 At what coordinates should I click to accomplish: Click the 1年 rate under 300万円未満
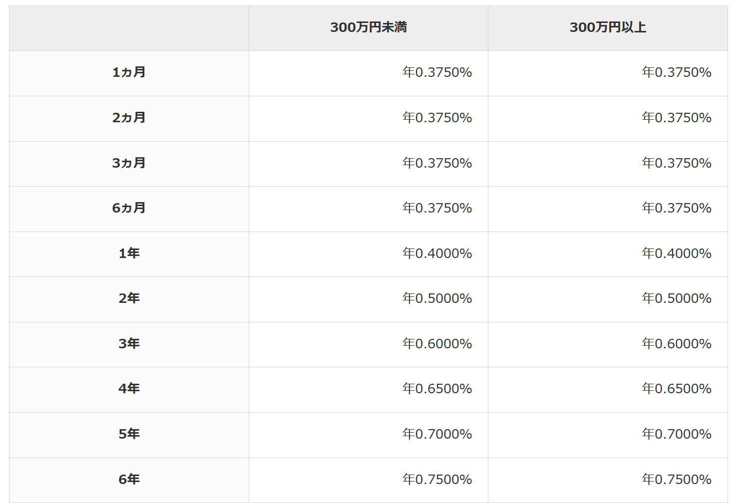coord(437,253)
